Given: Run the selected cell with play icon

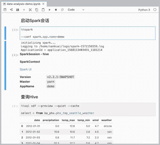Looking at the screenshot, I should 49,10.
